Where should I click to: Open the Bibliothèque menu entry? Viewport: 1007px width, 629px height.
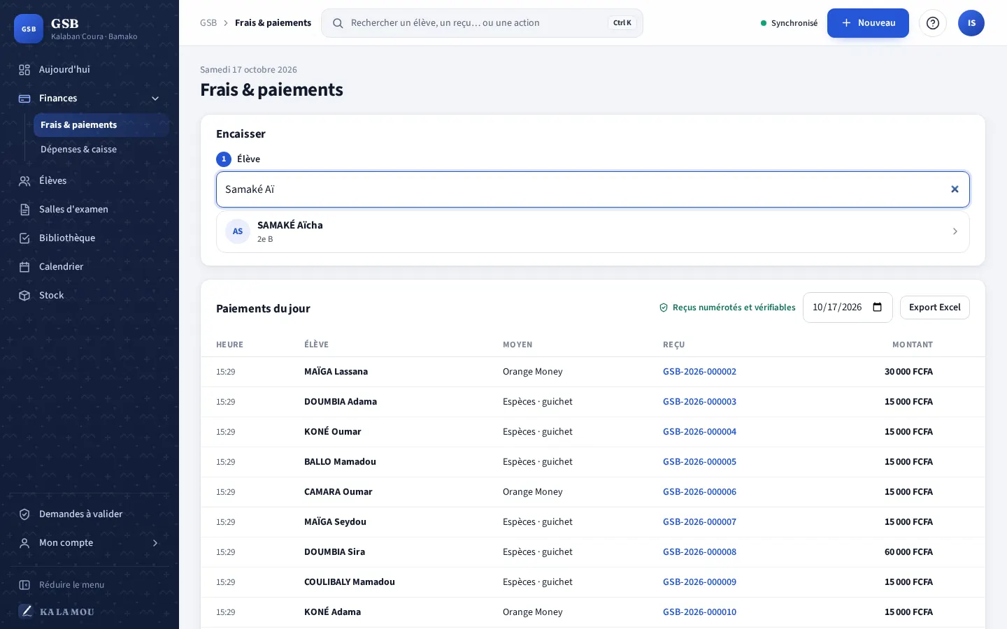pyautogui.click(x=90, y=238)
